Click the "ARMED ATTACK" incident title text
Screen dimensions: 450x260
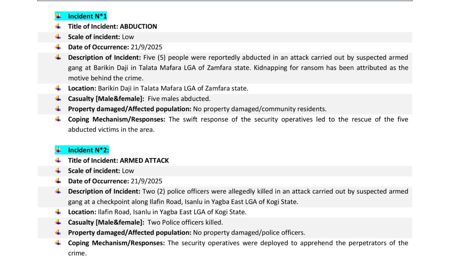pos(144,160)
